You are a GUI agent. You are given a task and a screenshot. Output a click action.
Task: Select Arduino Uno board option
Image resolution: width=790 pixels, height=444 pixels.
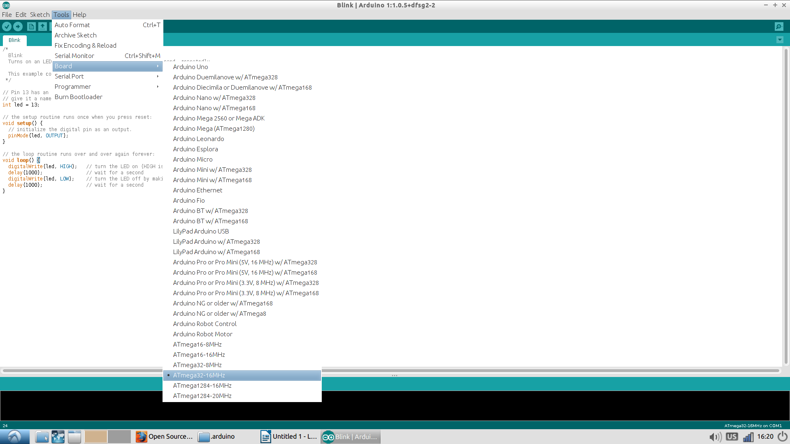(x=191, y=66)
